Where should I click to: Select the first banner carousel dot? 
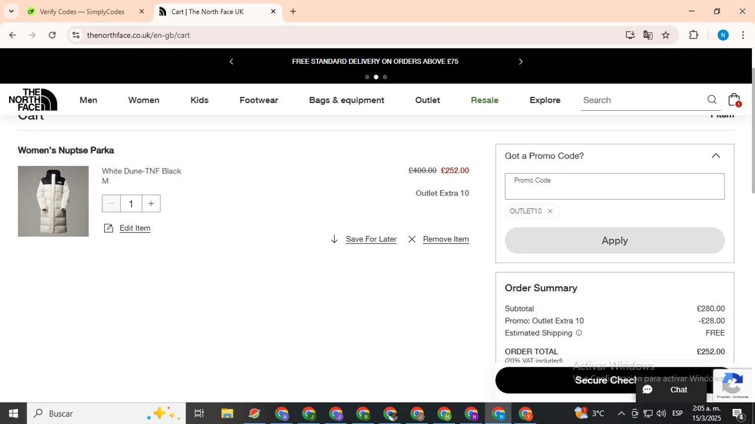pos(367,77)
